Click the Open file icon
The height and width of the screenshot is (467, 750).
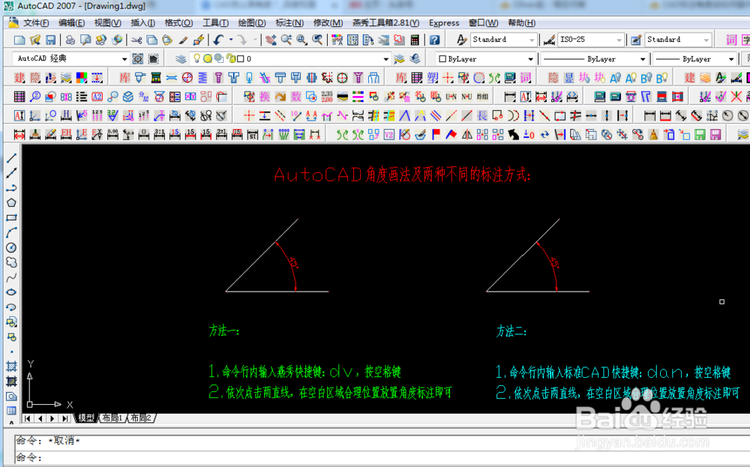point(35,40)
